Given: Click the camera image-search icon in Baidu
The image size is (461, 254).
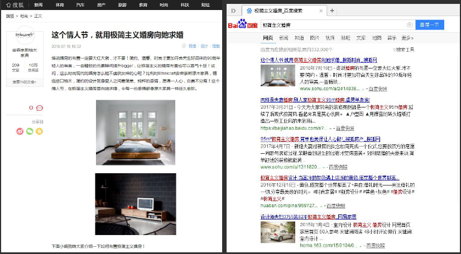Looking at the screenshot, I should pyautogui.click(x=410, y=25).
